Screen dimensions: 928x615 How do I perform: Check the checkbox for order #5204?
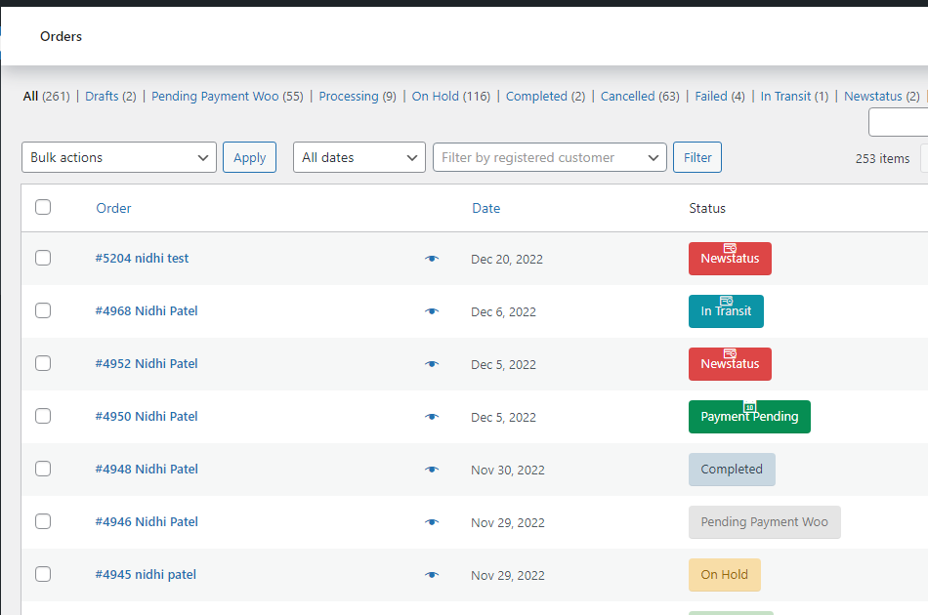pyautogui.click(x=42, y=259)
